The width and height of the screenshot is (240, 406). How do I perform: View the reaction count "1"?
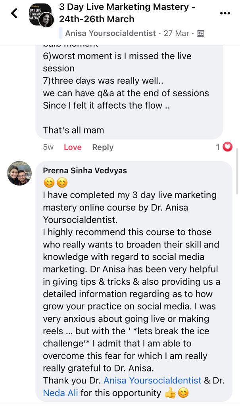point(218,147)
